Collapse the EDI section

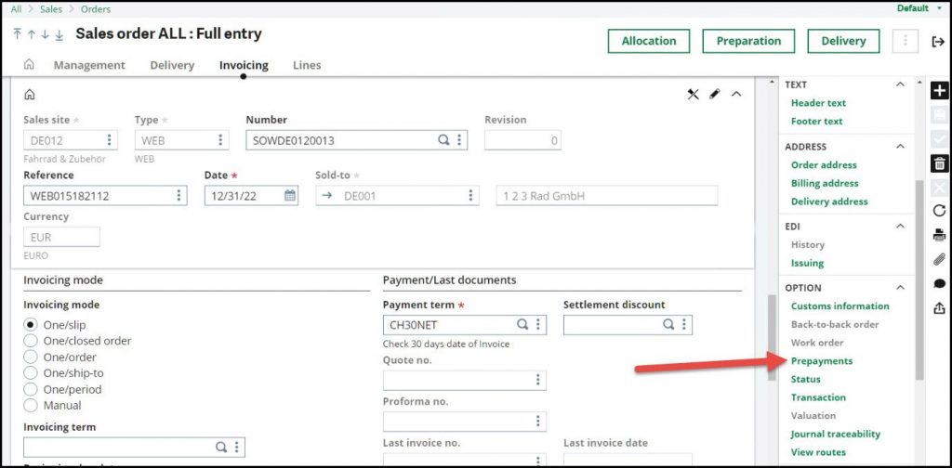click(x=900, y=227)
